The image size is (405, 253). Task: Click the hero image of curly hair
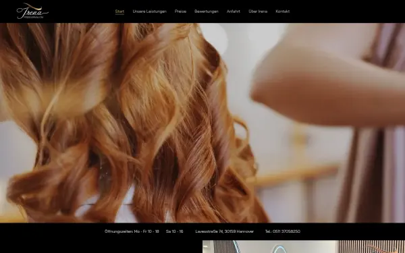[x=202, y=123]
